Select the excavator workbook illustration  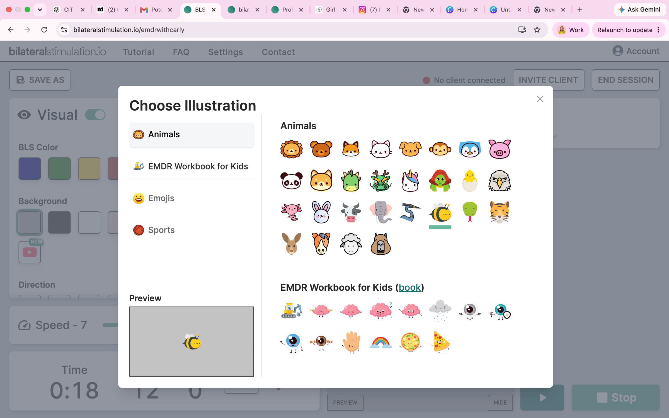click(291, 310)
